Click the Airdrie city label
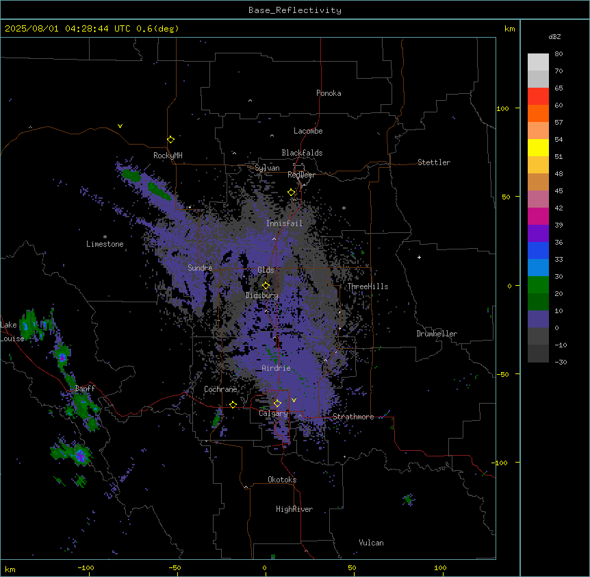 [x=277, y=368]
